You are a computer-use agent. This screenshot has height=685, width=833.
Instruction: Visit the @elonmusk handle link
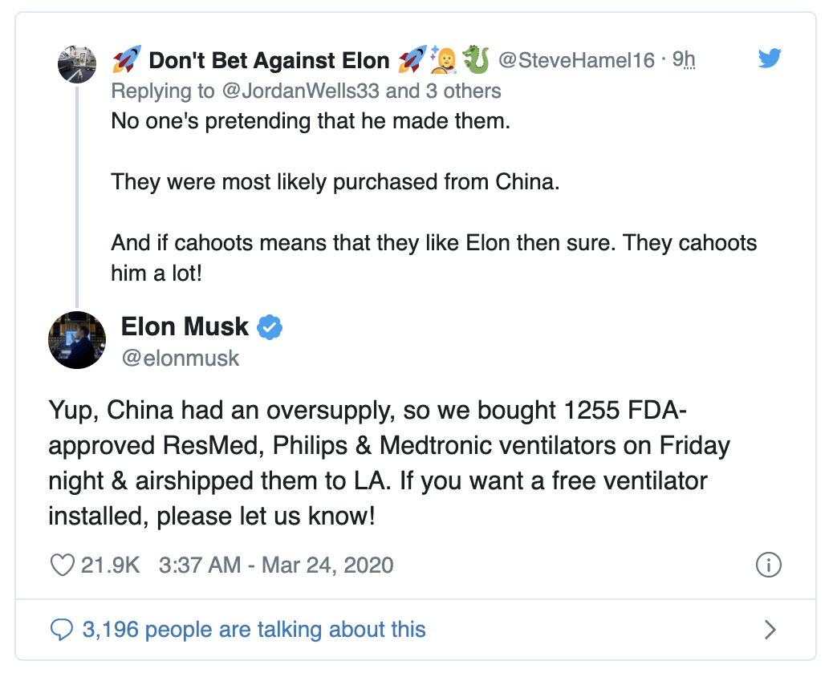pyautogui.click(x=180, y=358)
